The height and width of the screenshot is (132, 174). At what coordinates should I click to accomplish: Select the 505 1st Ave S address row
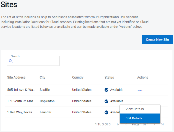coord(21,90)
